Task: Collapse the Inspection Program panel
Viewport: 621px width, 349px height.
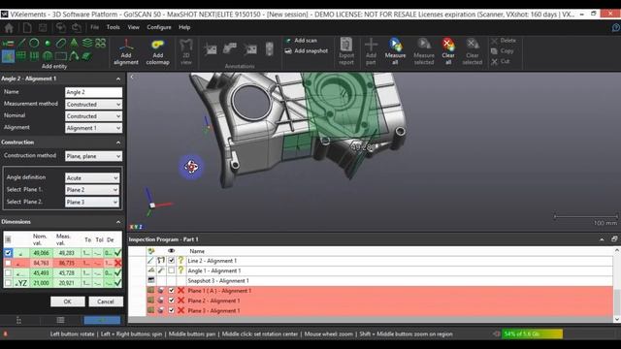Action: click(602, 239)
